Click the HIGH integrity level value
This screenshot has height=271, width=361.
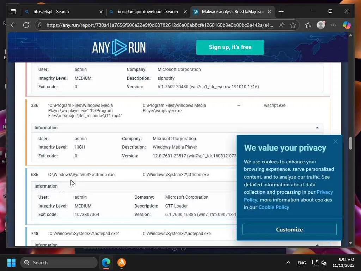80,147
